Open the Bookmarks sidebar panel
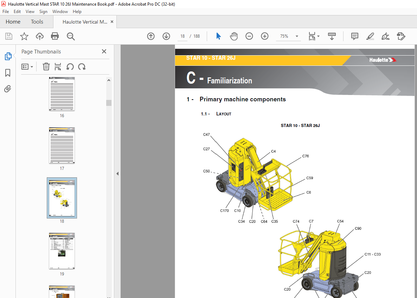The width and height of the screenshot is (417, 298). (x=8, y=72)
